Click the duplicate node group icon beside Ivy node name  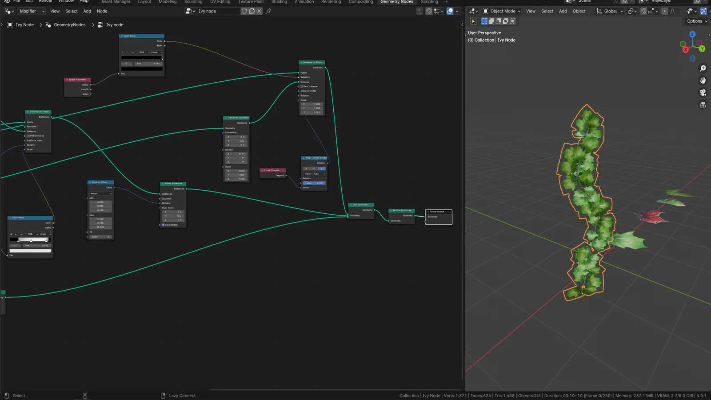tap(252, 11)
